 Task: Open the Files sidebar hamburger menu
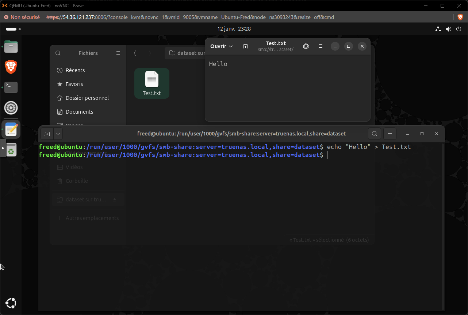(118, 53)
